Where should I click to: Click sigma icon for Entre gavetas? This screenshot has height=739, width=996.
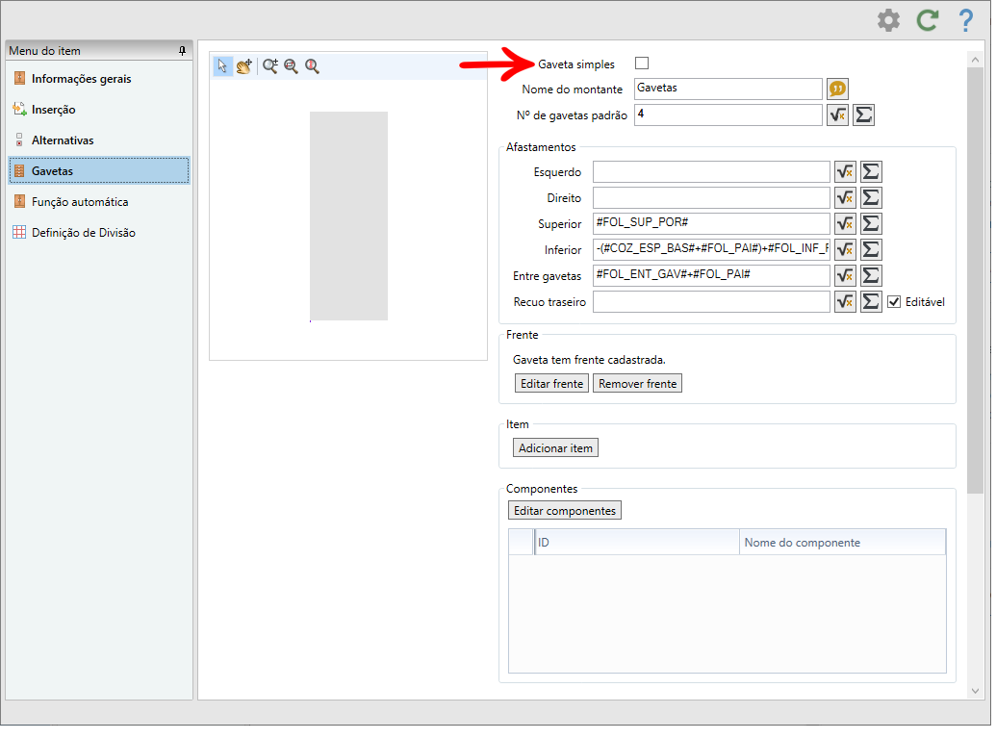click(x=872, y=276)
